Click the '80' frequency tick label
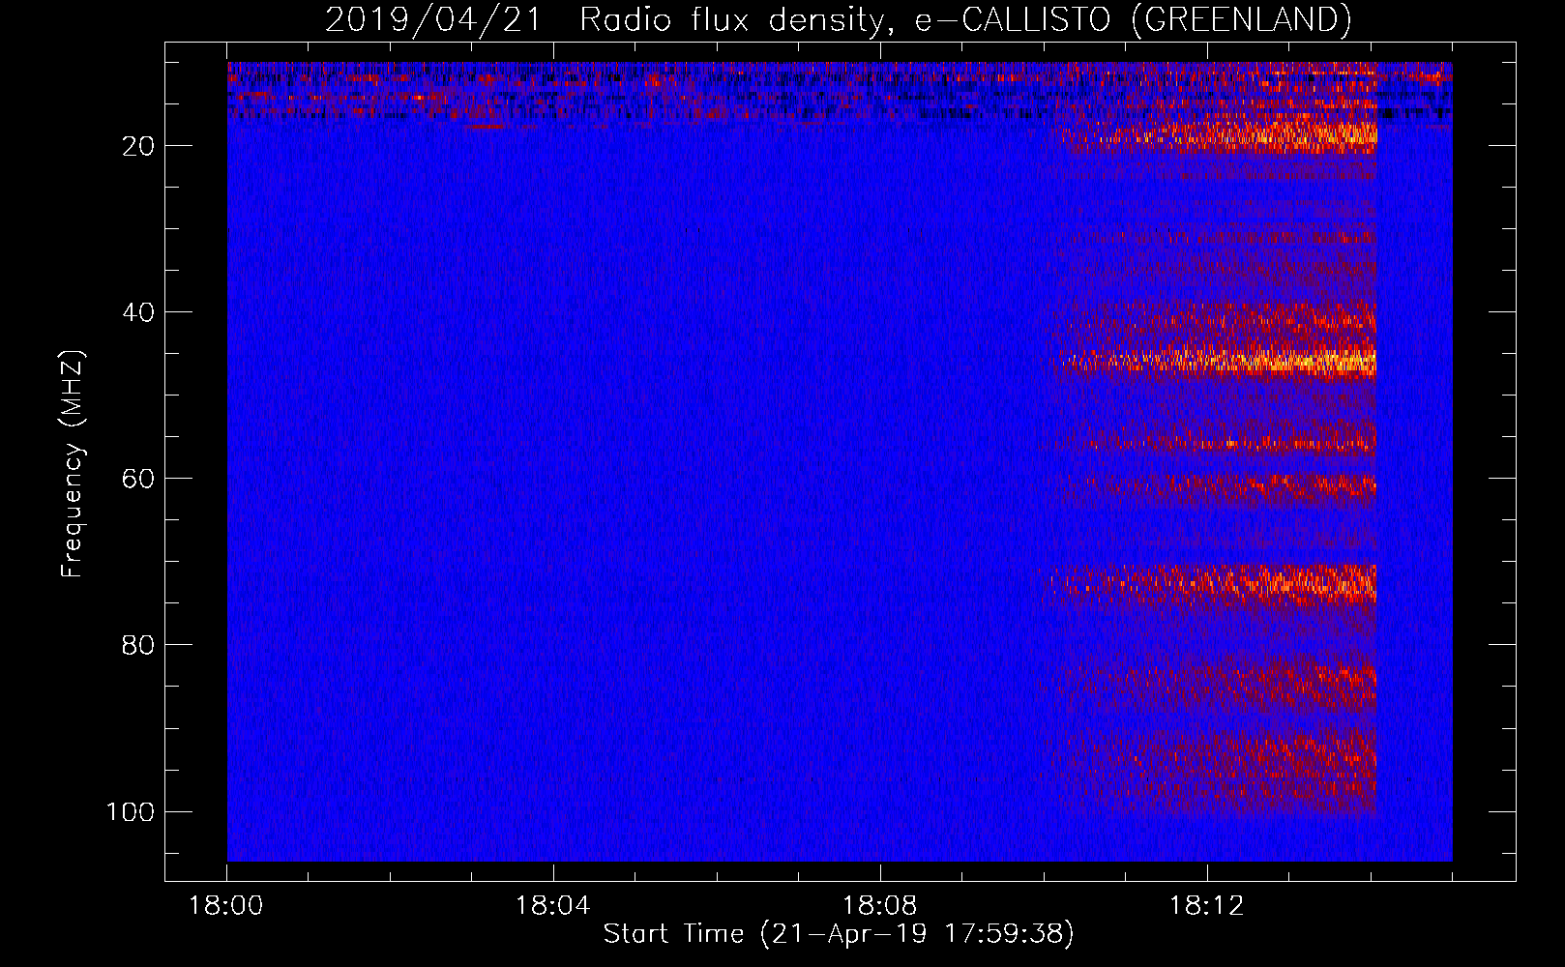1565x967 pixels. [x=139, y=645]
